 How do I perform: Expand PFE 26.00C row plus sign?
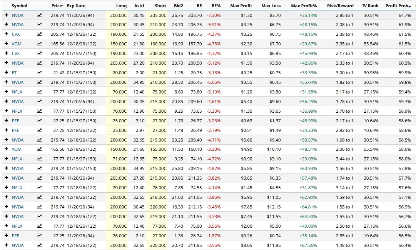(7, 235)
